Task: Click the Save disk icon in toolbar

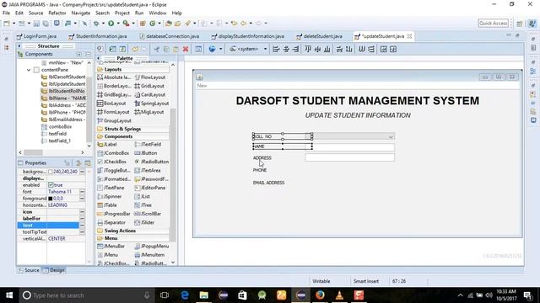Action: pos(36,24)
